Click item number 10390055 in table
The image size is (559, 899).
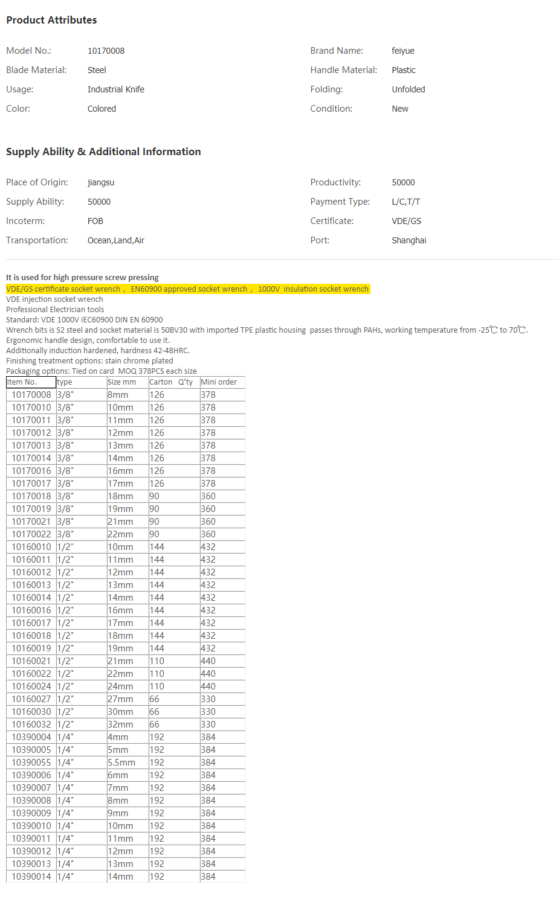tap(31, 763)
